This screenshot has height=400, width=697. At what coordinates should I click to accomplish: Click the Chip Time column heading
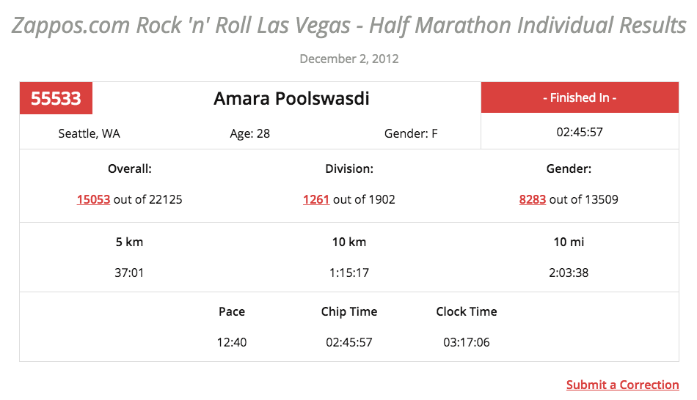point(349,311)
